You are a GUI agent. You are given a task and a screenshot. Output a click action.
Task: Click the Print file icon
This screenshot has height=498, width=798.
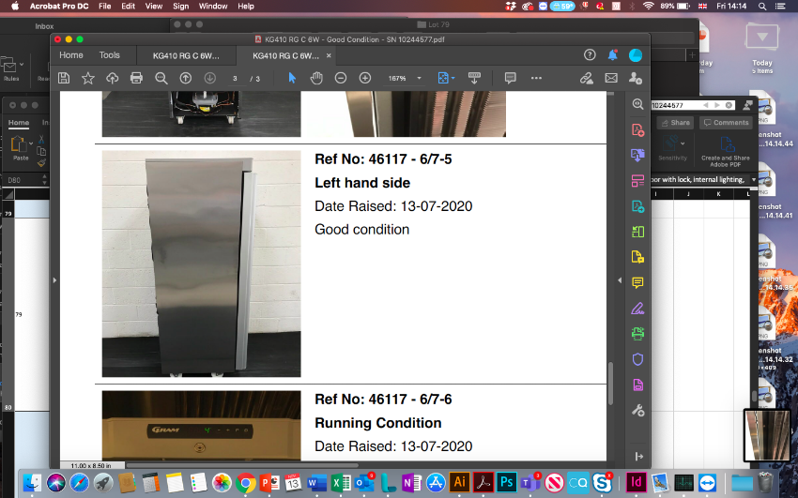(136, 78)
